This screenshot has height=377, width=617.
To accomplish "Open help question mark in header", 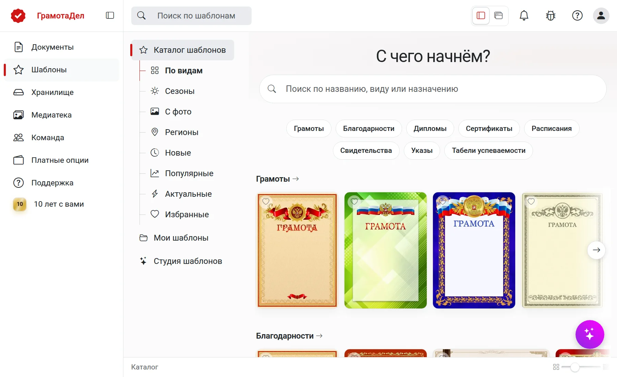I will (x=577, y=15).
